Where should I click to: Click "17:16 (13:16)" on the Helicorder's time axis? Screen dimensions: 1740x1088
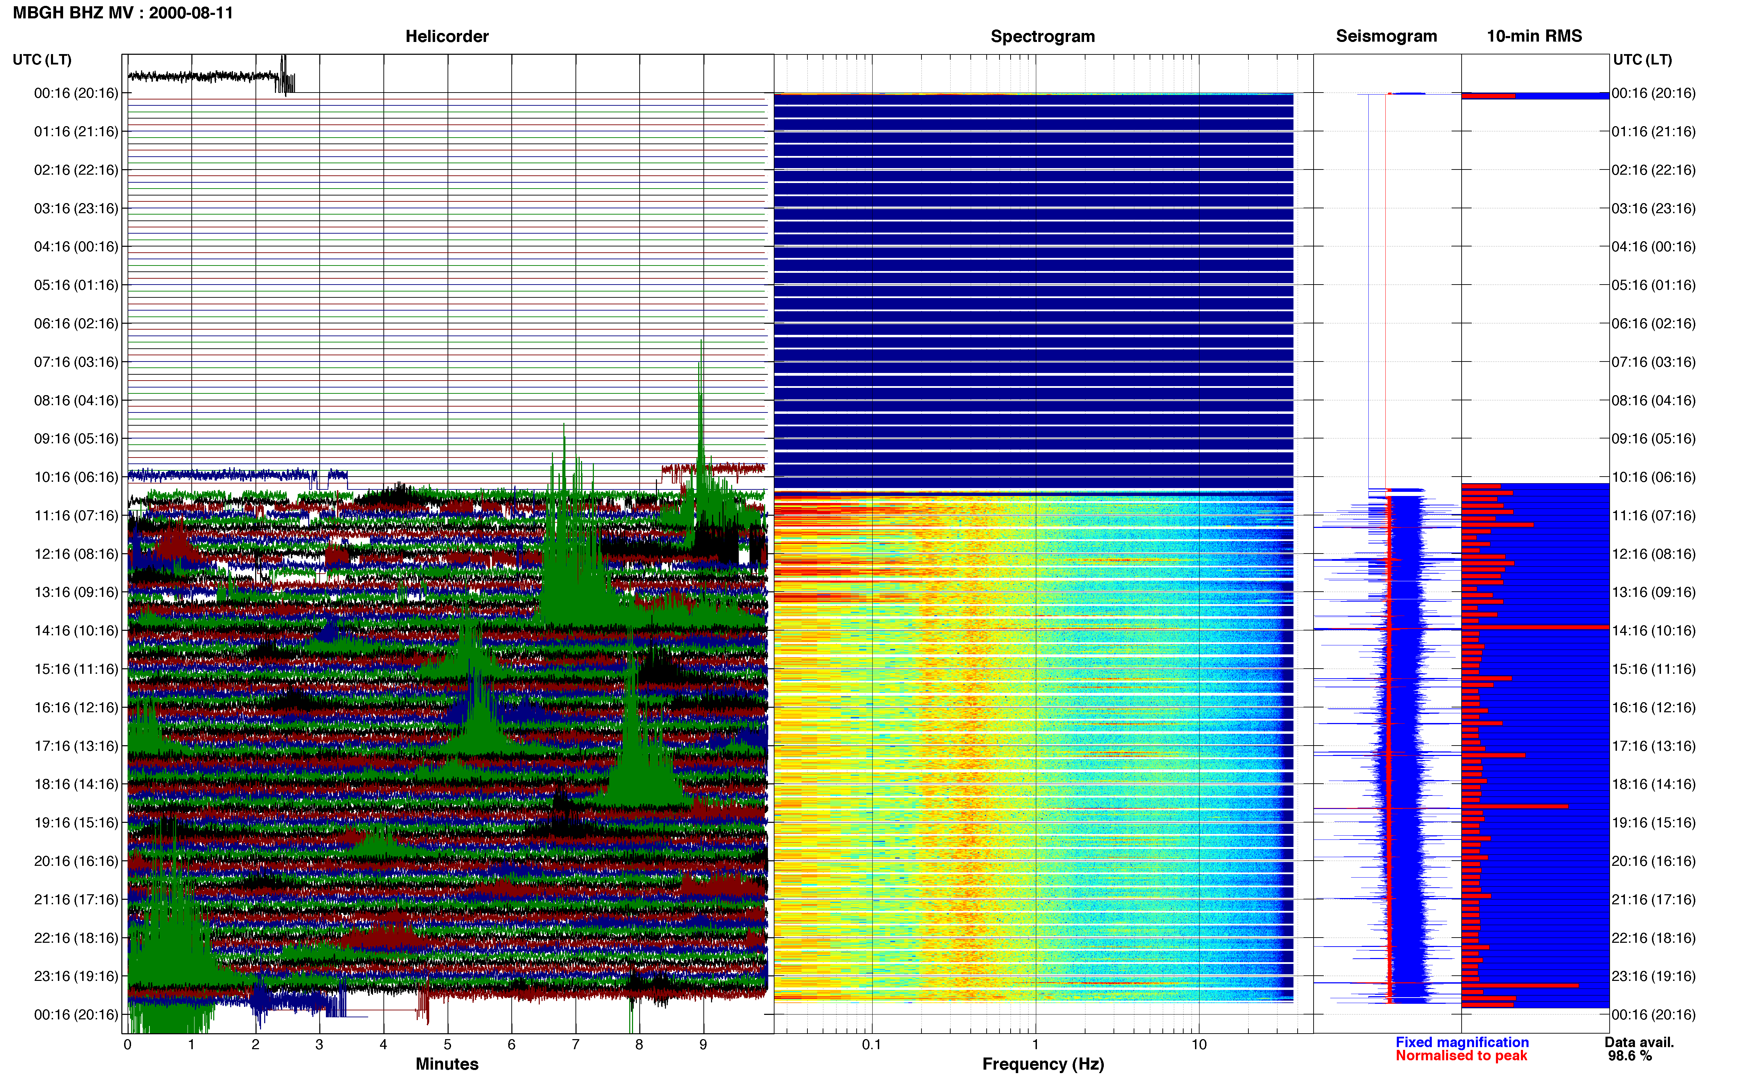tap(76, 746)
